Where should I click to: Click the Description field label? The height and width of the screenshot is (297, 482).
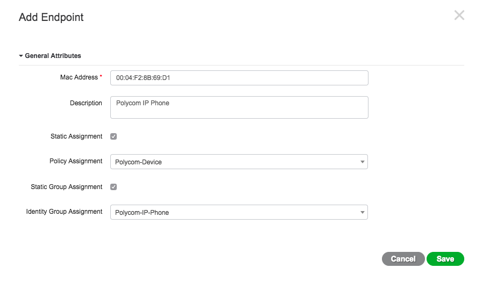point(86,103)
